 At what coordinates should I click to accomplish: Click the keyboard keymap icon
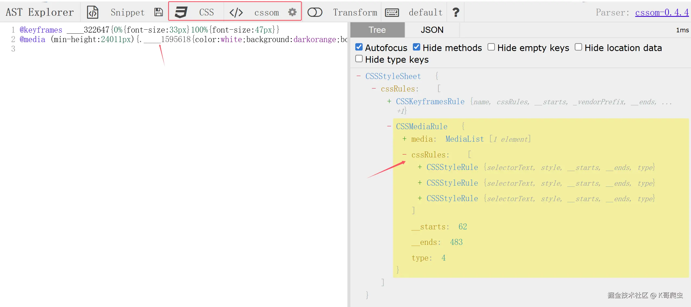tap(392, 12)
